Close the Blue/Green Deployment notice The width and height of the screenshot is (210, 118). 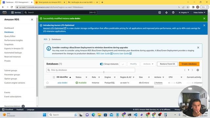click(198, 48)
